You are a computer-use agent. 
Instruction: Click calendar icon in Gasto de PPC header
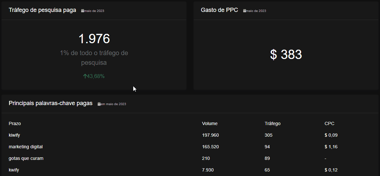(x=244, y=11)
